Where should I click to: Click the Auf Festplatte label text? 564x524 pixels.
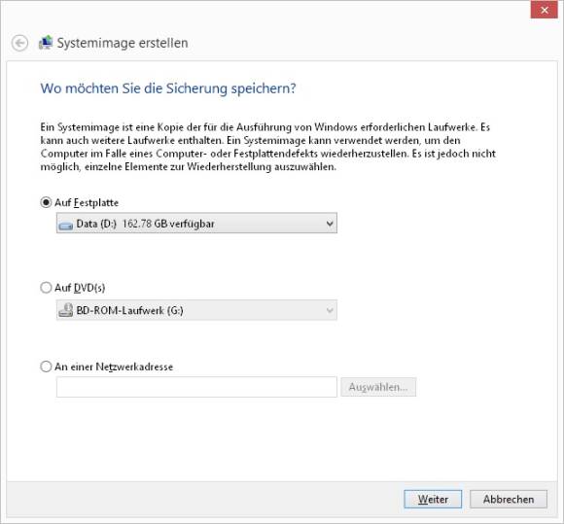click(87, 203)
